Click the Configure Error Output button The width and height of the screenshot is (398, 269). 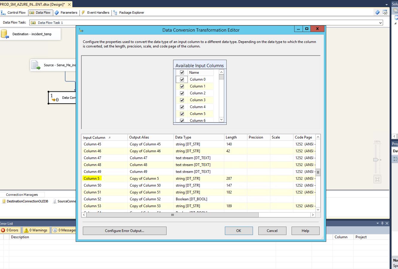click(x=124, y=230)
